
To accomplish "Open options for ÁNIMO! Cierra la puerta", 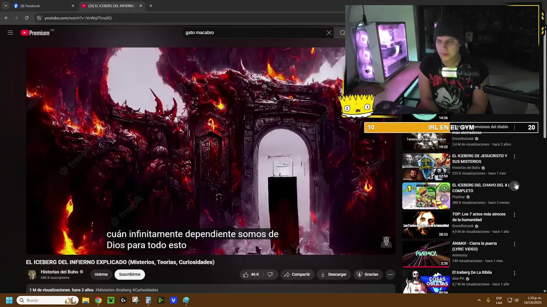I will point(515,244).
